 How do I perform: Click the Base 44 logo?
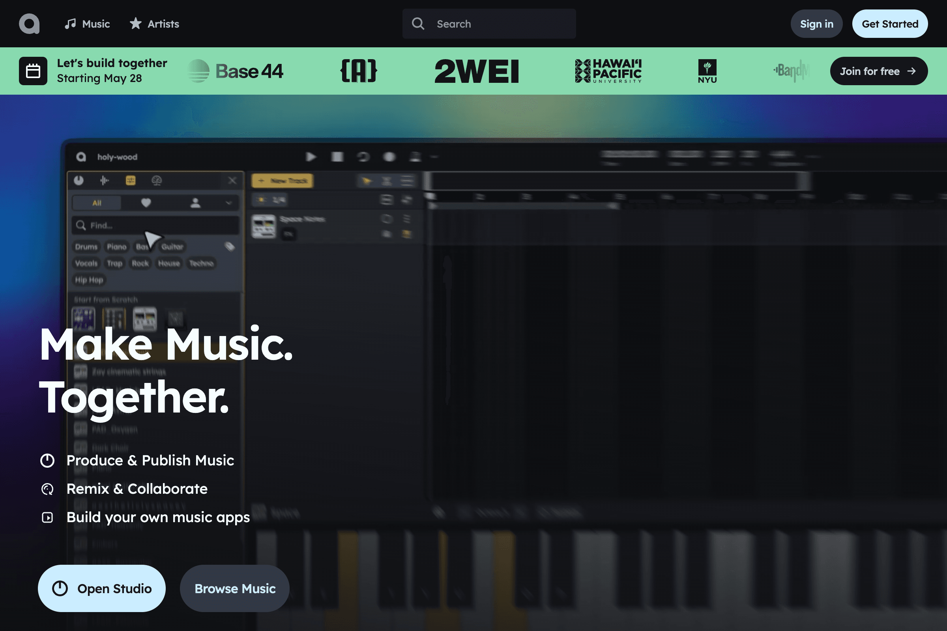pos(236,71)
